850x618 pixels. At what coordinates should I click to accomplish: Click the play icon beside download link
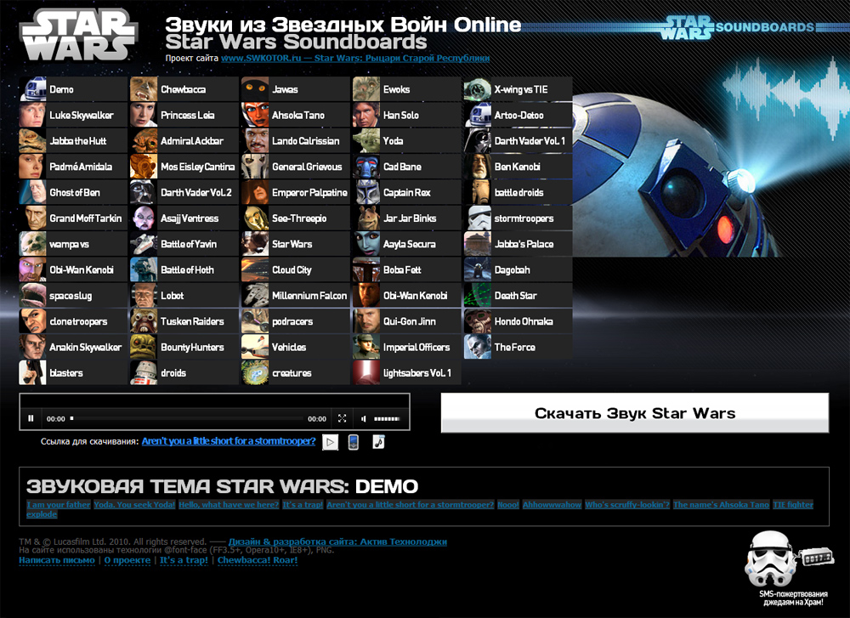click(x=330, y=442)
